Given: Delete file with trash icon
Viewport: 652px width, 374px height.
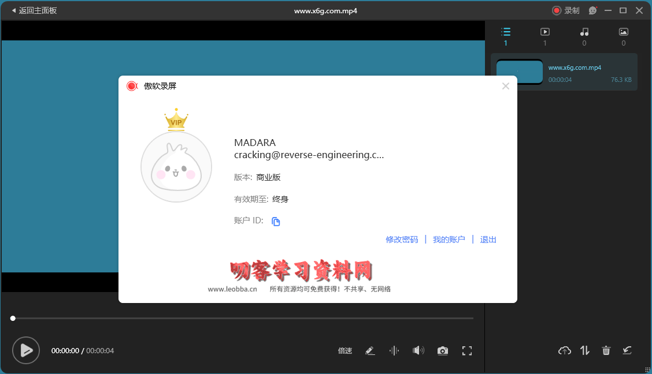Looking at the screenshot, I should (x=606, y=350).
